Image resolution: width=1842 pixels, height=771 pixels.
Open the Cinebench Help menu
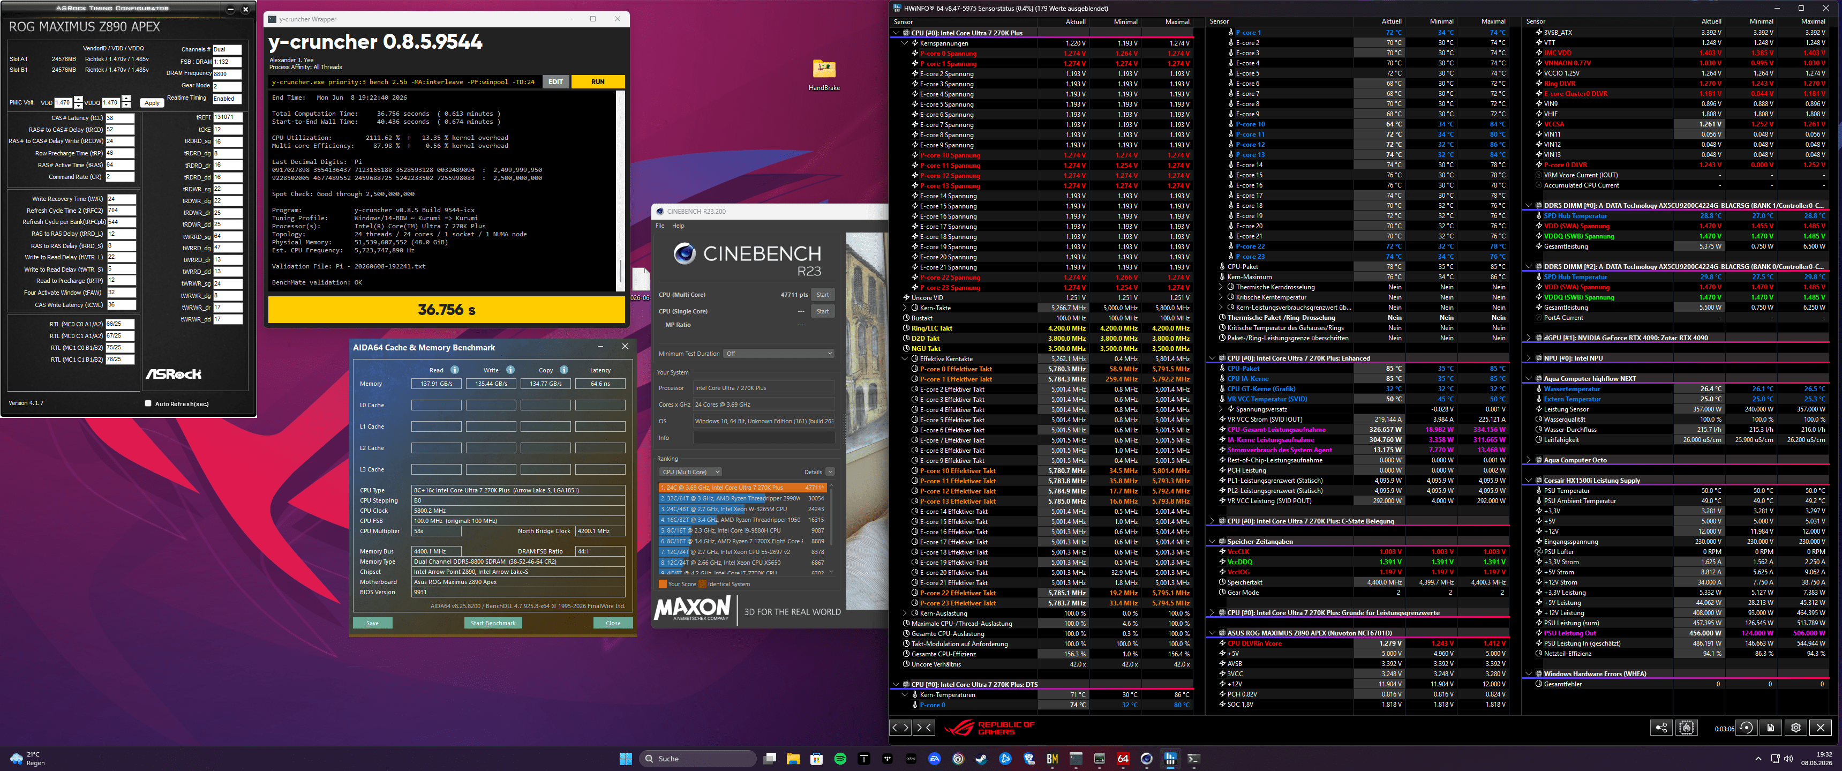(x=678, y=226)
